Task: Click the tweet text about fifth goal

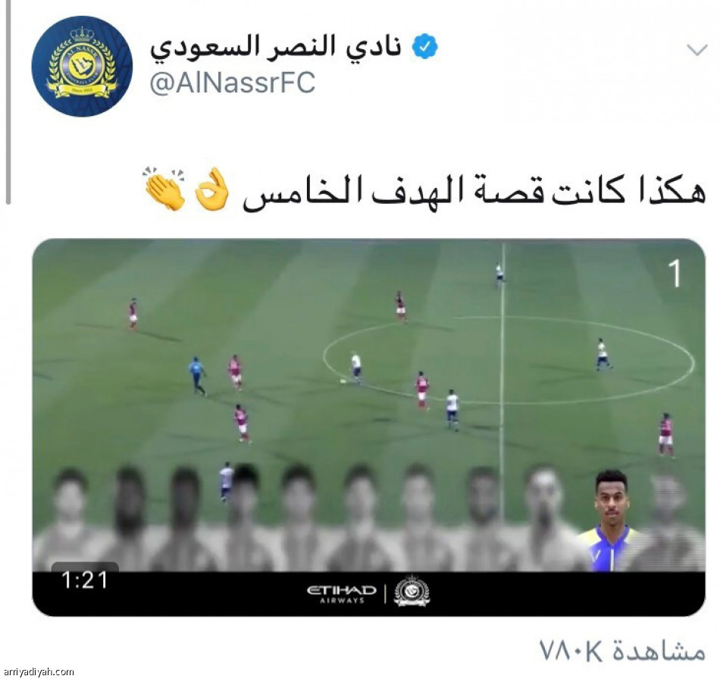Action: coord(474,192)
